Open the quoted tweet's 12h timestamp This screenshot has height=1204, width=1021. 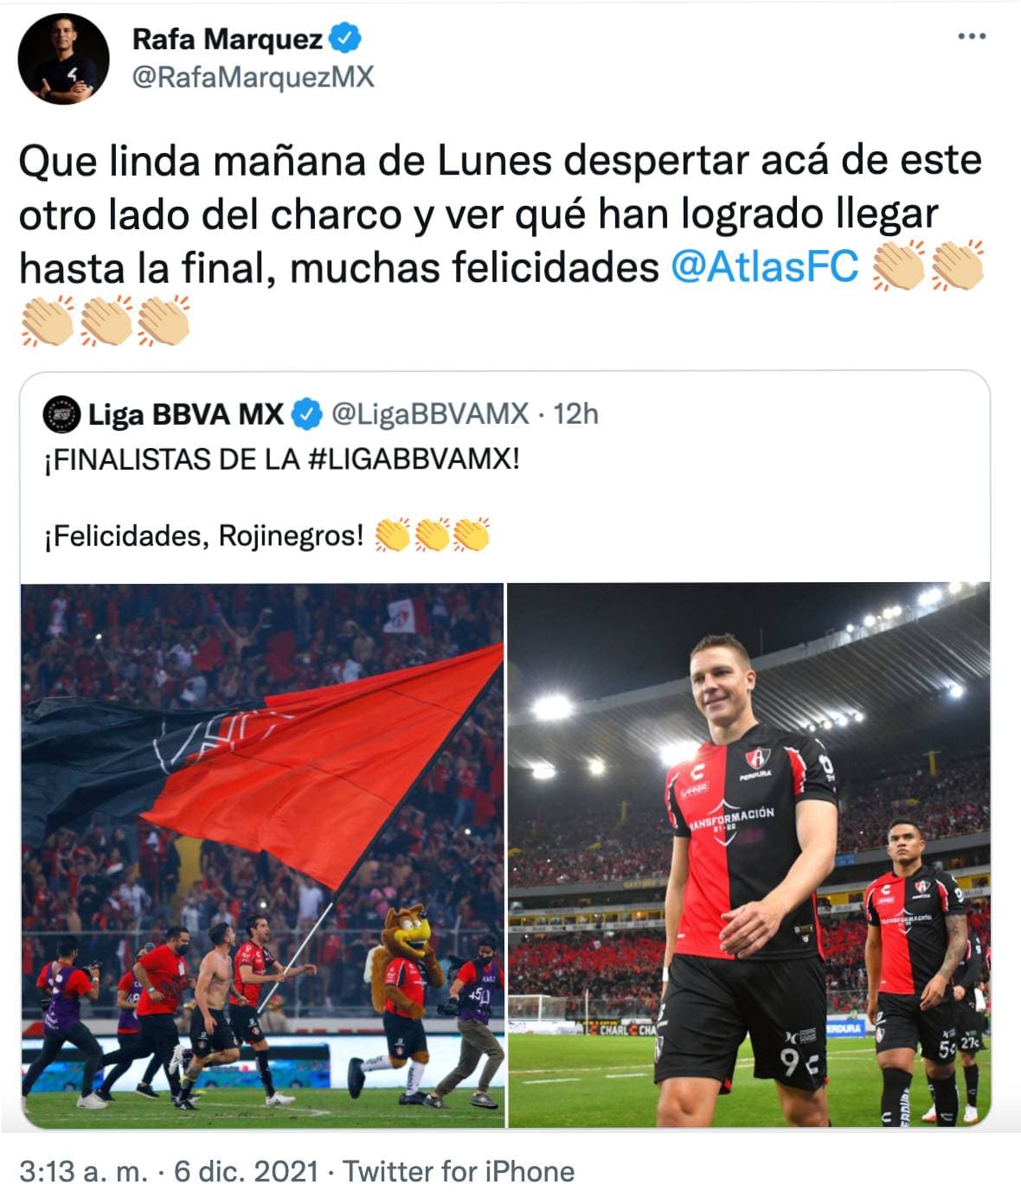(x=576, y=414)
